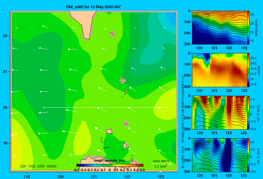Click the '0.2 N/m²' wind stress value
Image resolution: width=263 pixels, height=179 pixels.
161,166
